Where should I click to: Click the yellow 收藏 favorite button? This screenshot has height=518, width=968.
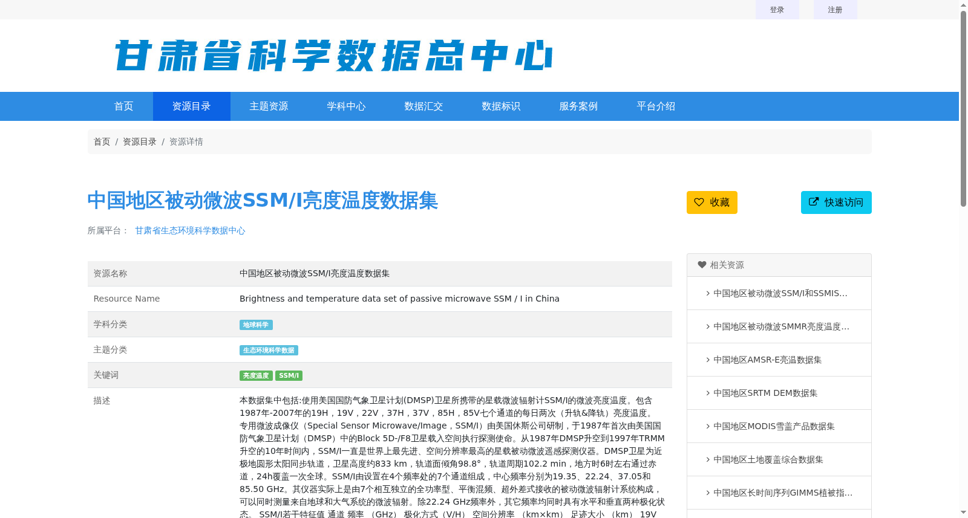[x=712, y=202]
